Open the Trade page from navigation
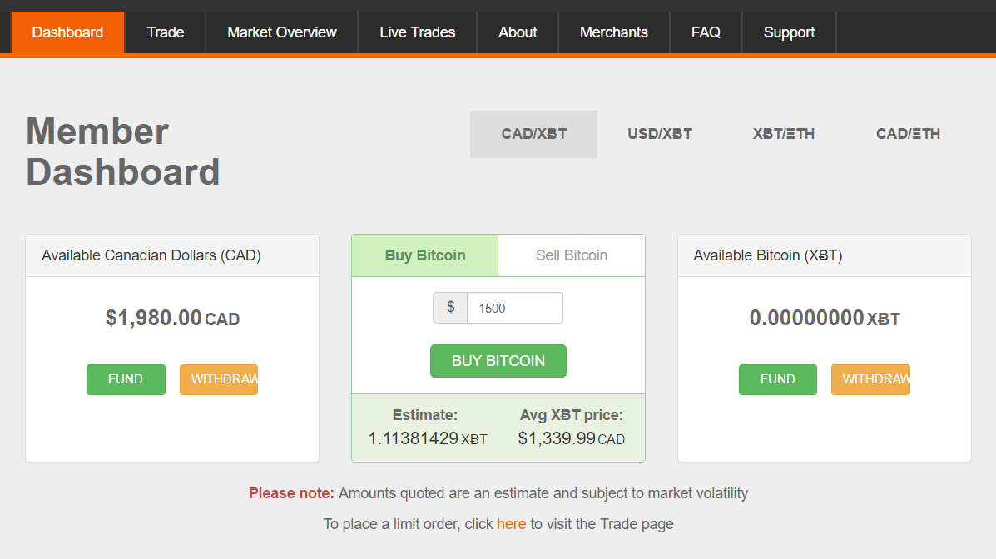Image resolution: width=996 pixels, height=559 pixels. [x=165, y=32]
